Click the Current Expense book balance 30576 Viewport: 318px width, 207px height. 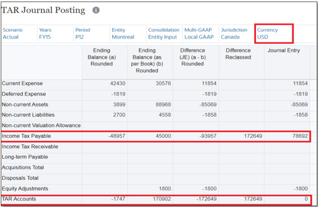(150, 83)
